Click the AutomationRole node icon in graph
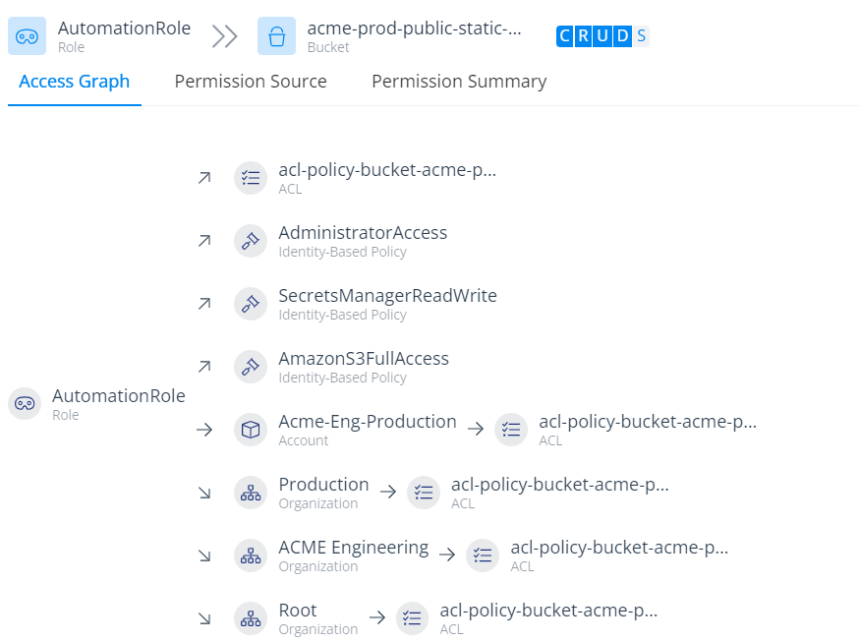Image resolution: width=859 pixels, height=643 pixels. tap(25, 403)
